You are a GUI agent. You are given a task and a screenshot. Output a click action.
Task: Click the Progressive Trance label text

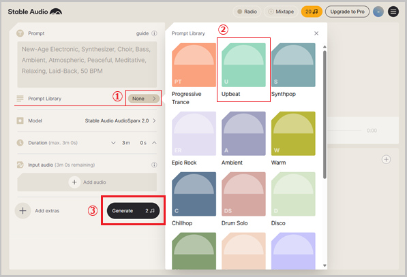click(186, 98)
